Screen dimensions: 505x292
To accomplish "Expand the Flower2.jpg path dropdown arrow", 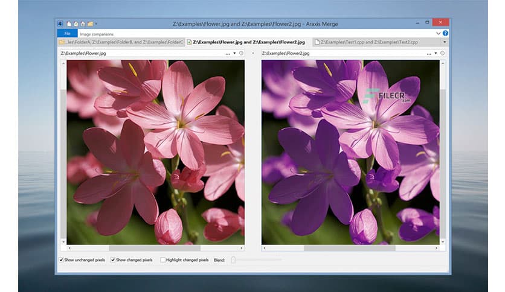I will pyautogui.click(x=436, y=54).
